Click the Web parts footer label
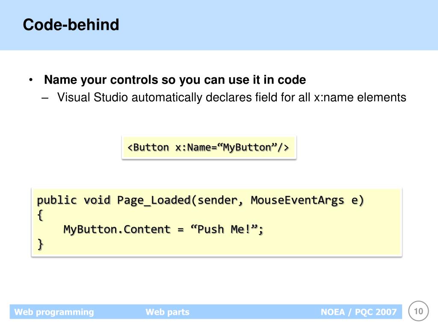438x328 pixels. point(167,312)
